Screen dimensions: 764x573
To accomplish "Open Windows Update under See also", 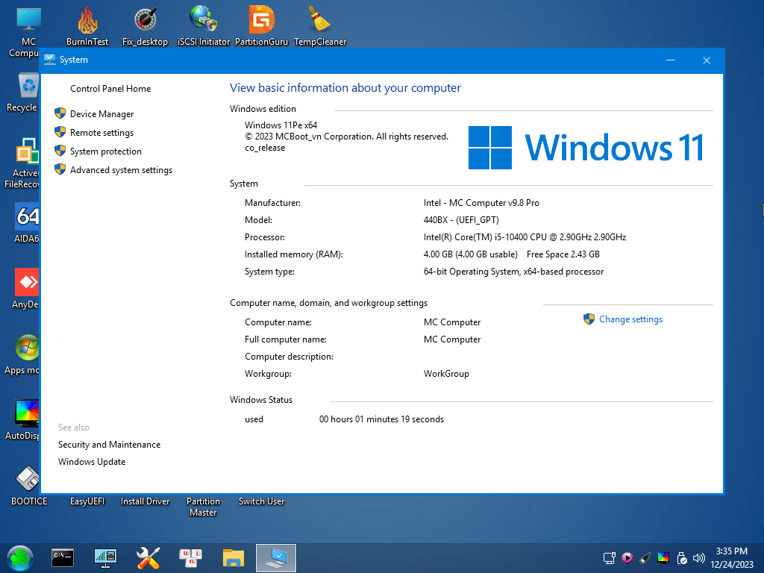I will coord(92,462).
